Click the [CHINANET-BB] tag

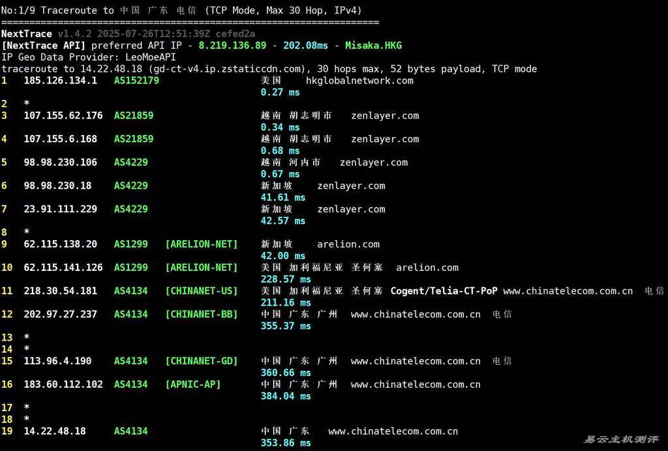tap(202, 315)
